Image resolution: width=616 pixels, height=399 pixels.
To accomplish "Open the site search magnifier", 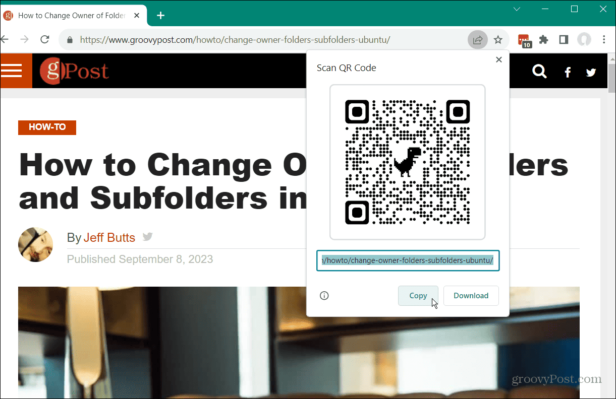I will [539, 72].
